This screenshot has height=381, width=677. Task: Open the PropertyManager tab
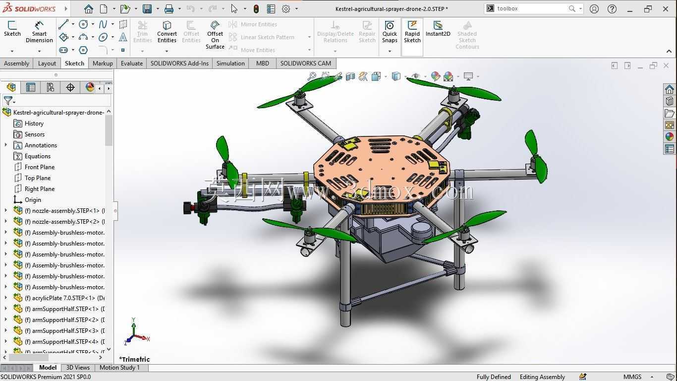pyautogui.click(x=31, y=87)
